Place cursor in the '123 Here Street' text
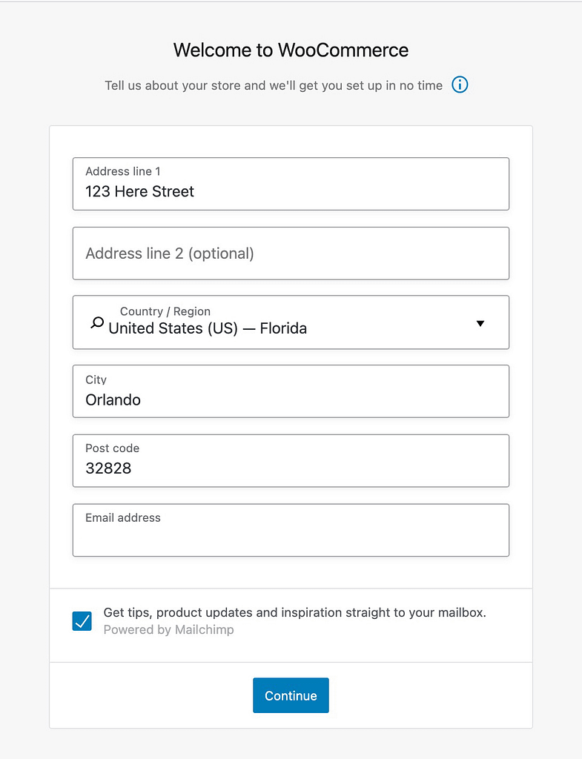This screenshot has height=759, width=582. coord(139,192)
